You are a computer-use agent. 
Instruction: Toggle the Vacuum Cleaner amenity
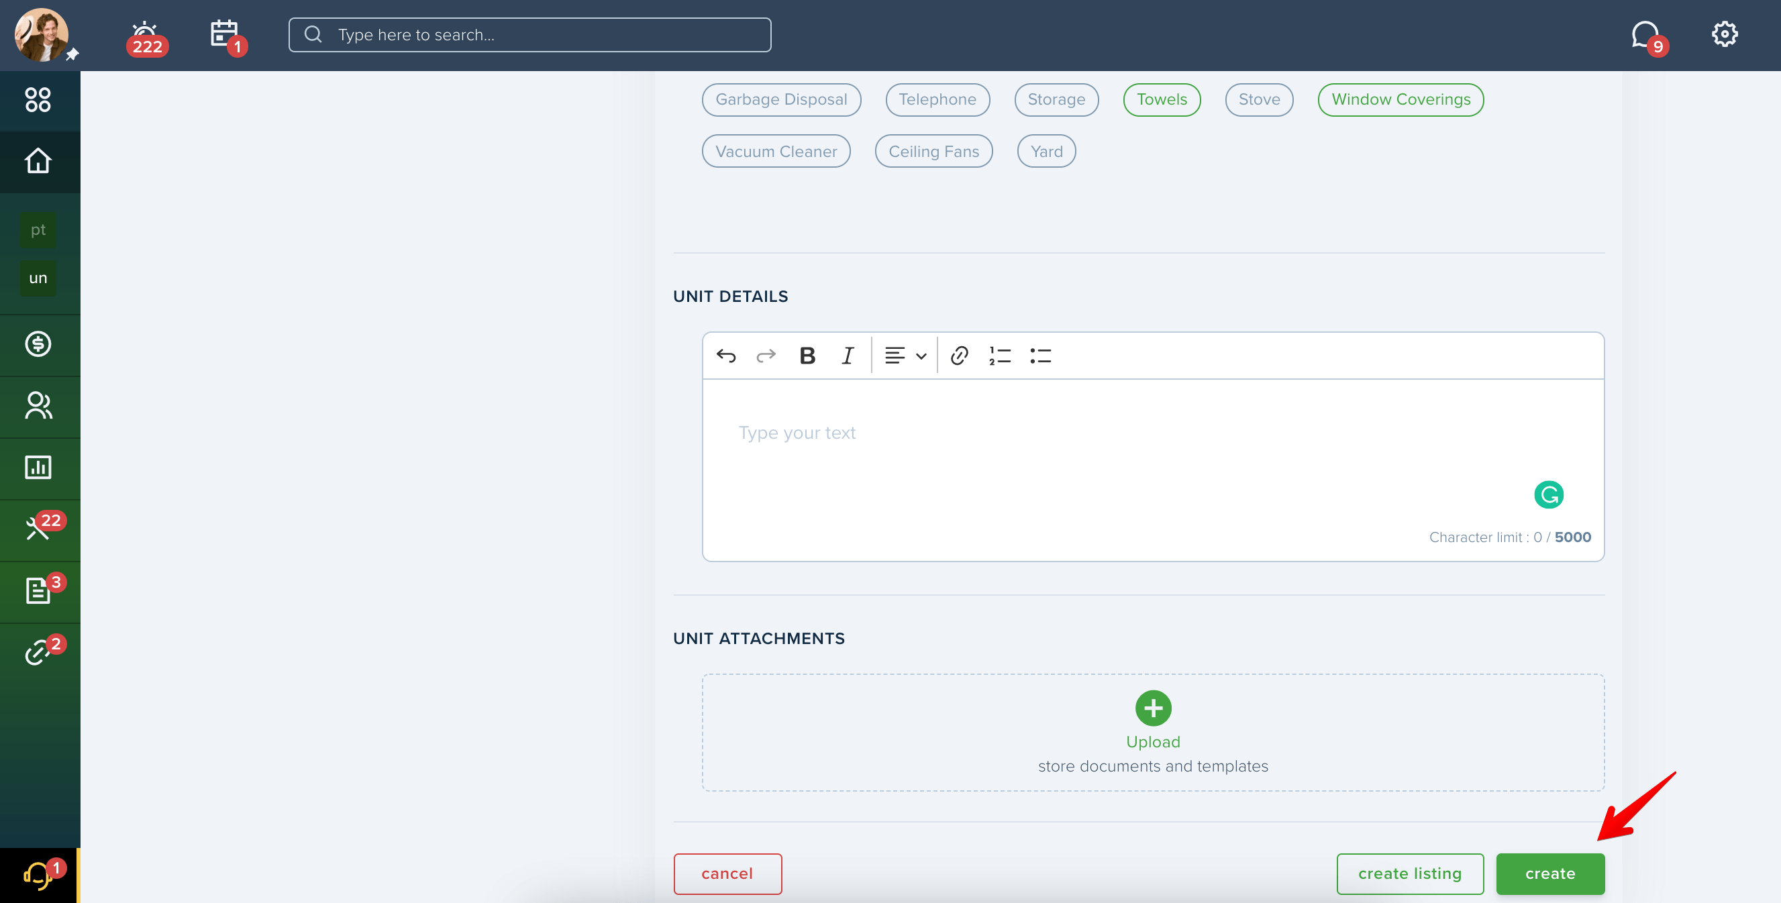pyautogui.click(x=776, y=152)
